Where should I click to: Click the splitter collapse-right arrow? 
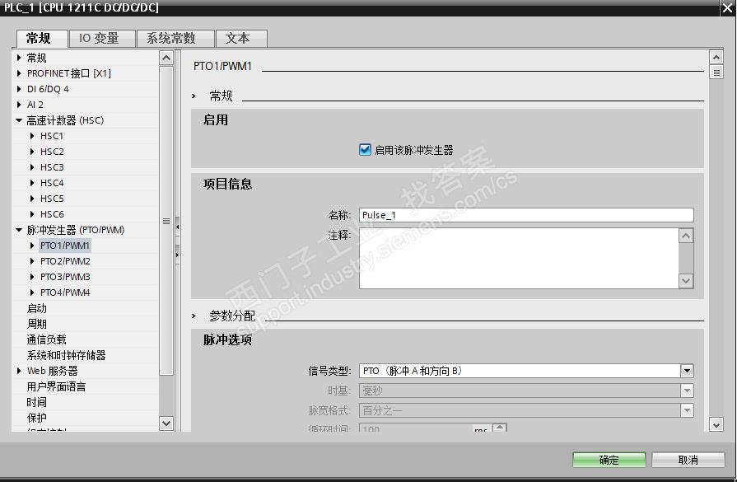coord(177,255)
